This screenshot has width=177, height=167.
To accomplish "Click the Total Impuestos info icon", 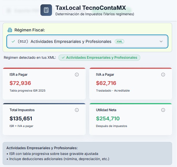I will tap(77, 110).
